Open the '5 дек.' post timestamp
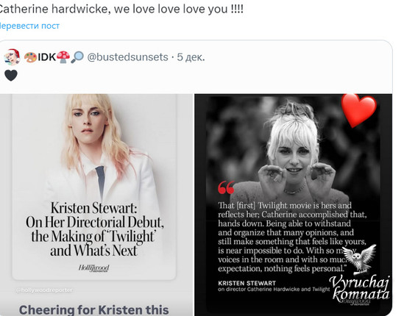Image resolution: width=404 pixels, height=316 pixels. coord(191,57)
